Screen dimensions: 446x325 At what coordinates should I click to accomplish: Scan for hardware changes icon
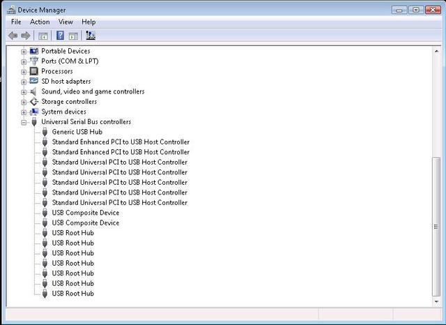pos(91,36)
